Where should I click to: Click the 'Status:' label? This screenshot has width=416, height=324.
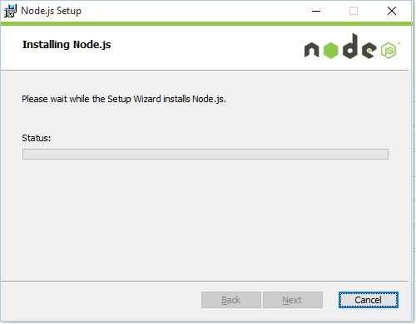coord(37,138)
